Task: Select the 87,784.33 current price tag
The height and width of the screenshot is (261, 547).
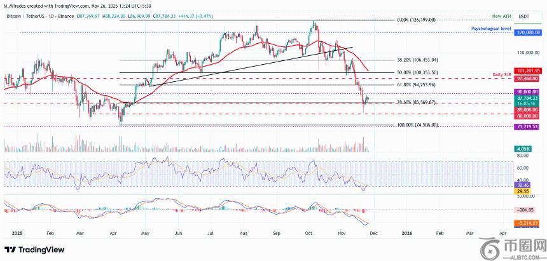Action: (x=529, y=98)
